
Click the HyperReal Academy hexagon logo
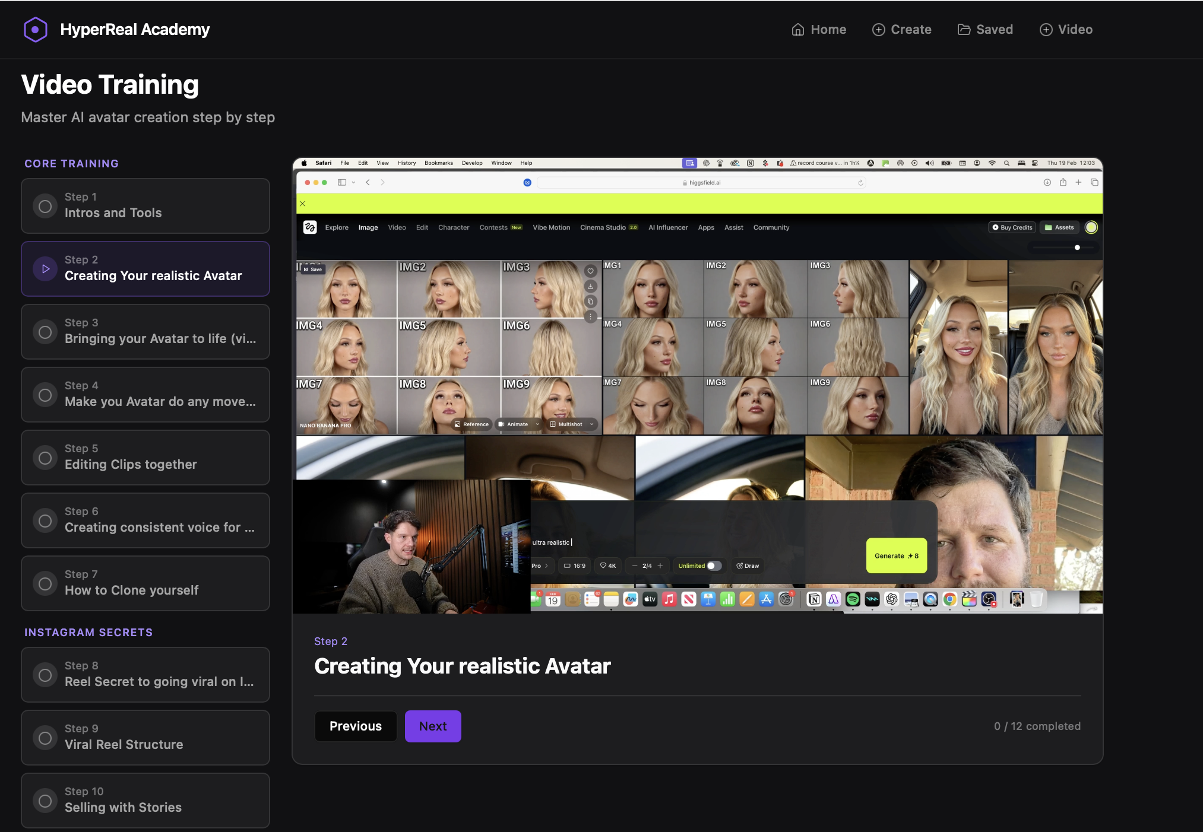[x=36, y=30]
